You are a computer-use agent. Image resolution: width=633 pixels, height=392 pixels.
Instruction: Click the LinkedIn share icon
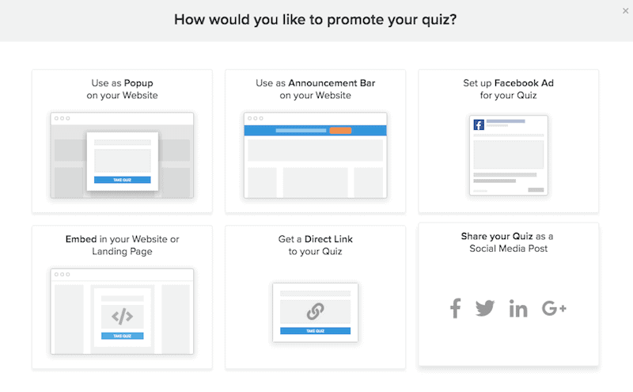pos(518,308)
